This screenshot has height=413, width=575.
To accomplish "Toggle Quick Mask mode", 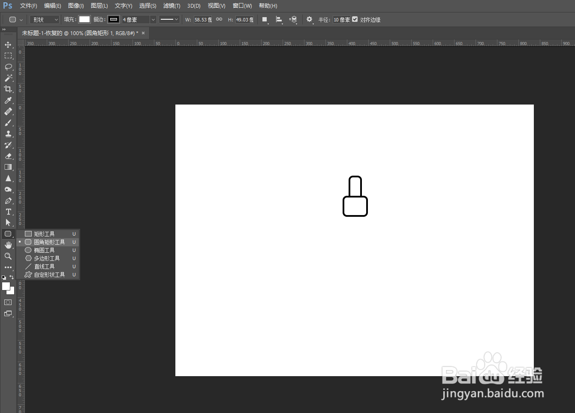I will [8, 302].
